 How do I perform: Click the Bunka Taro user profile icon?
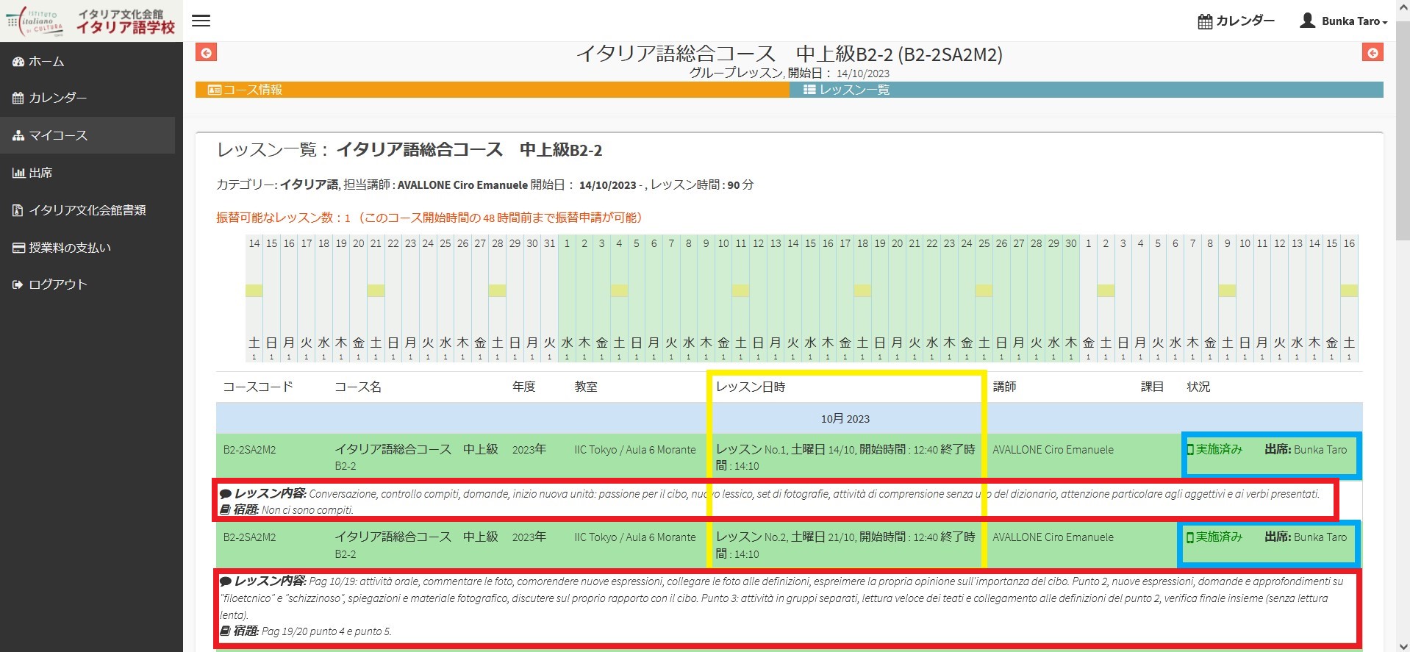[x=1307, y=21]
